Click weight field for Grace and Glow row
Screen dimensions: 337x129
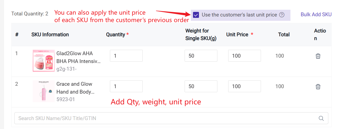pos(201,86)
